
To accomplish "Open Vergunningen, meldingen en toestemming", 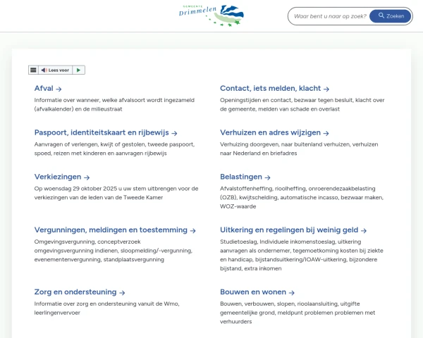I will pos(111,230).
